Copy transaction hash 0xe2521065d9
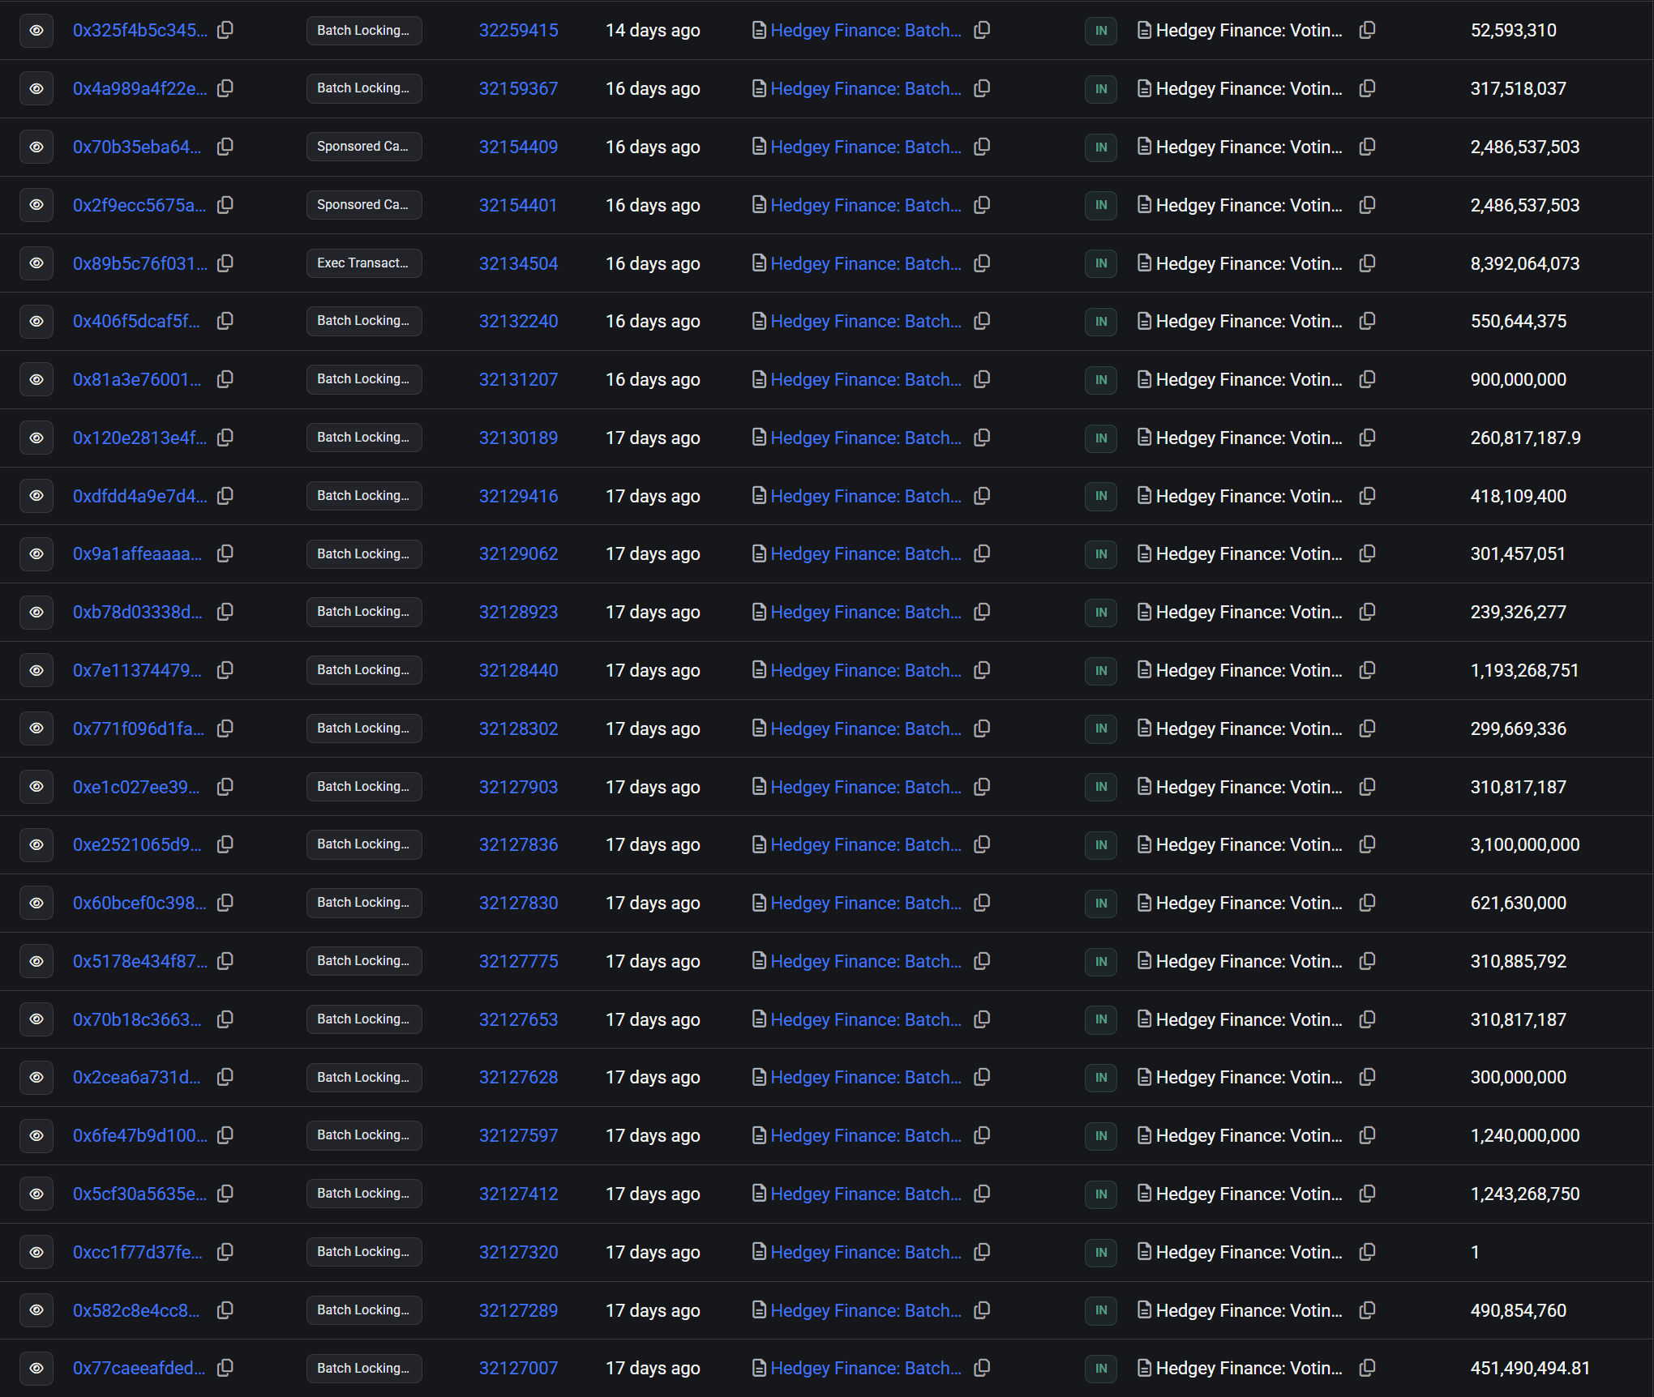This screenshot has width=1654, height=1397. (x=225, y=844)
